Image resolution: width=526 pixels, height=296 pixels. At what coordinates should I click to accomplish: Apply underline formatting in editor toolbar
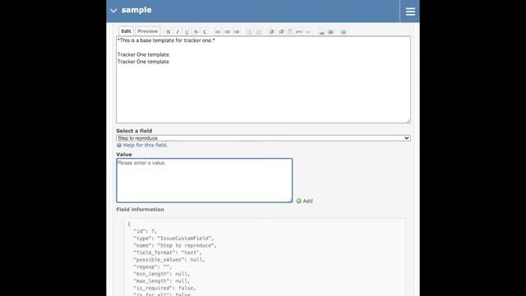coord(187,31)
